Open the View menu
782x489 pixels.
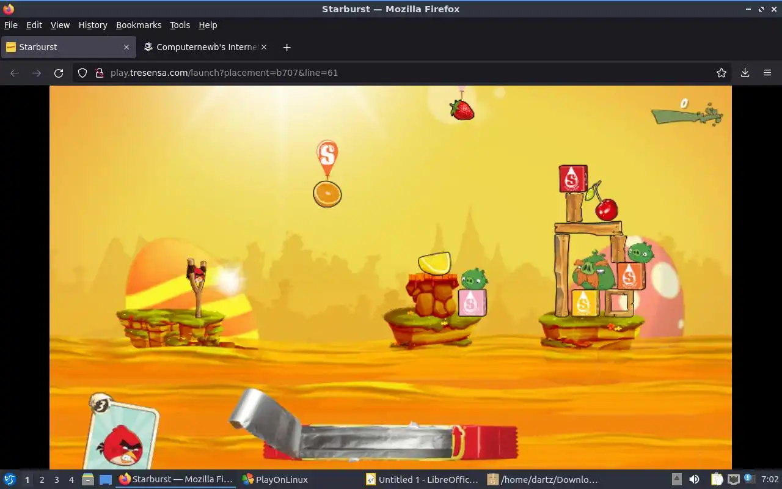(60, 25)
